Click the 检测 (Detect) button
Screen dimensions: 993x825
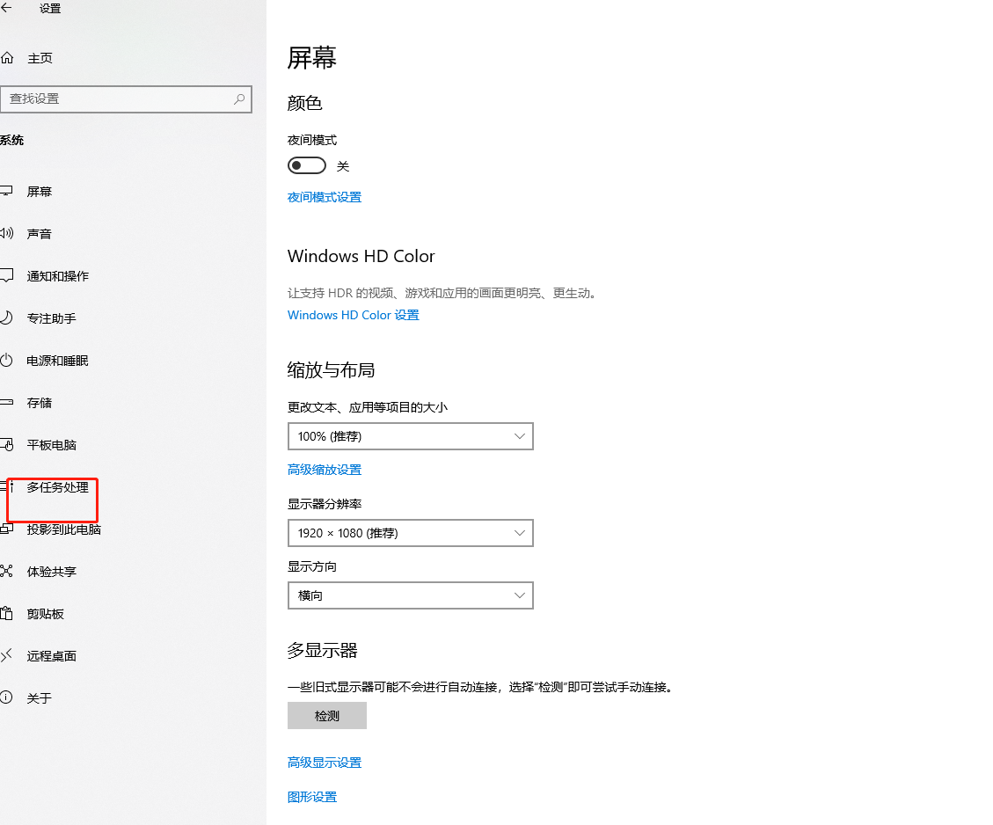pyautogui.click(x=326, y=715)
